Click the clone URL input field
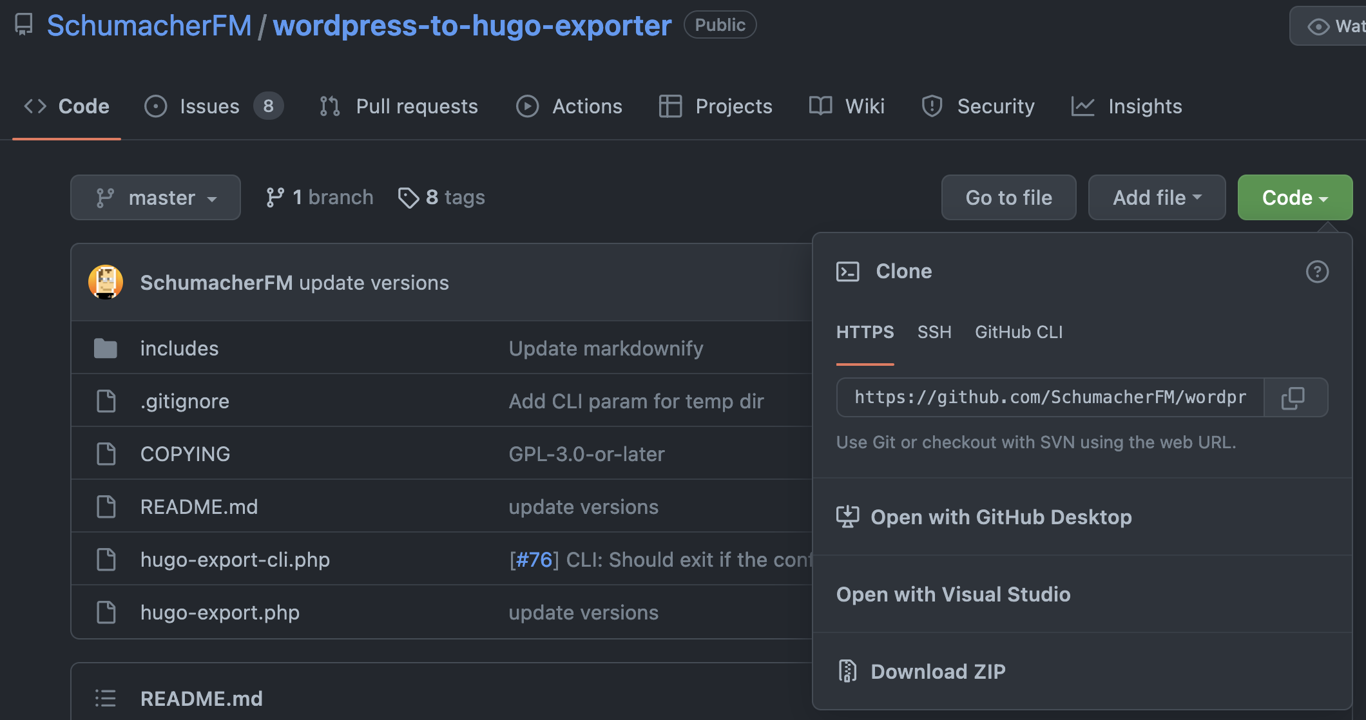Viewport: 1366px width, 720px height. pos(1050,397)
